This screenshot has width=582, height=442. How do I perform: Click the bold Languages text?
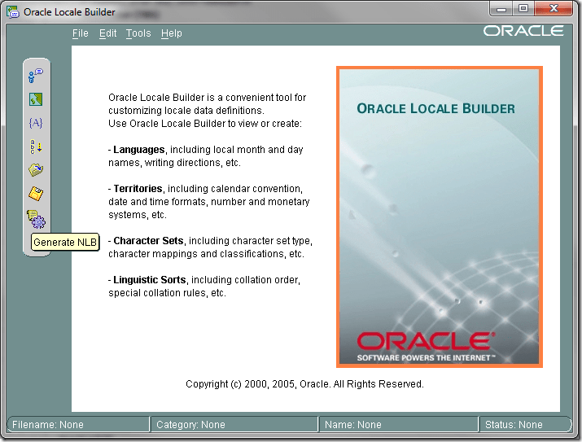pyautogui.click(x=139, y=150)
